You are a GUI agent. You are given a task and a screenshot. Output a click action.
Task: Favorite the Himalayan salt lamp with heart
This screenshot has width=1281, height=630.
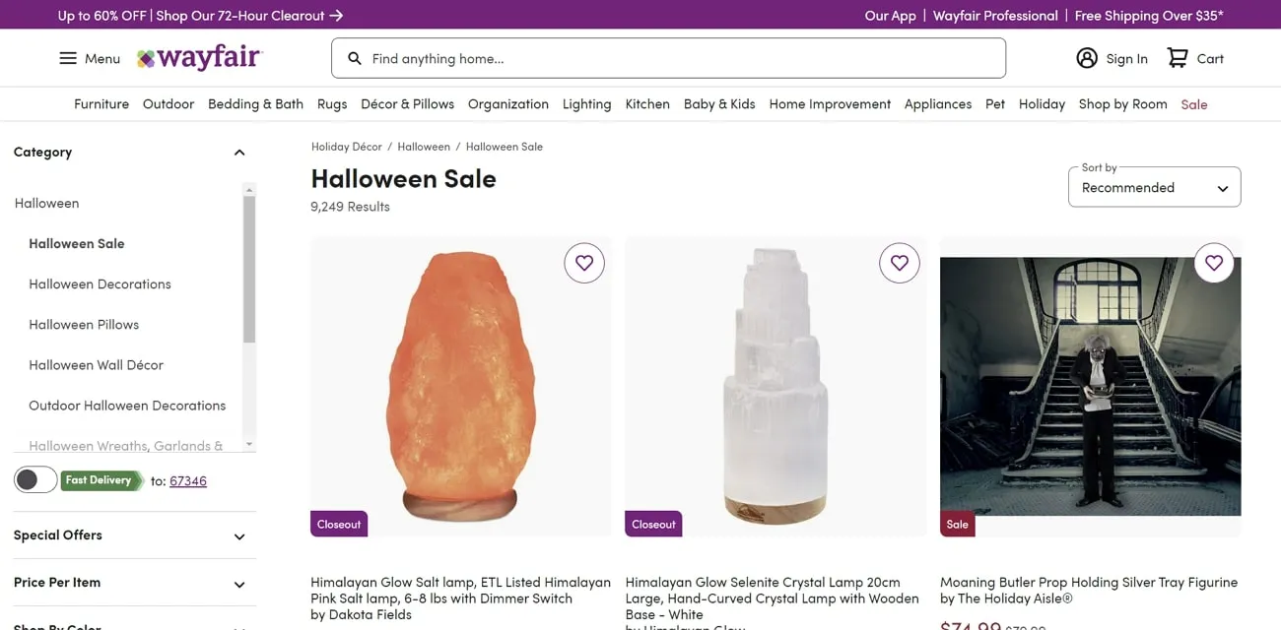click(x=584, y=263)
